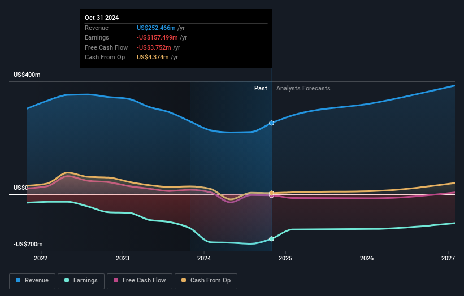Image resolution: width=464 pixels, height=296 pixels.
Task: Click the -US$157.499m earnings value
Action: tap(157, 37)
